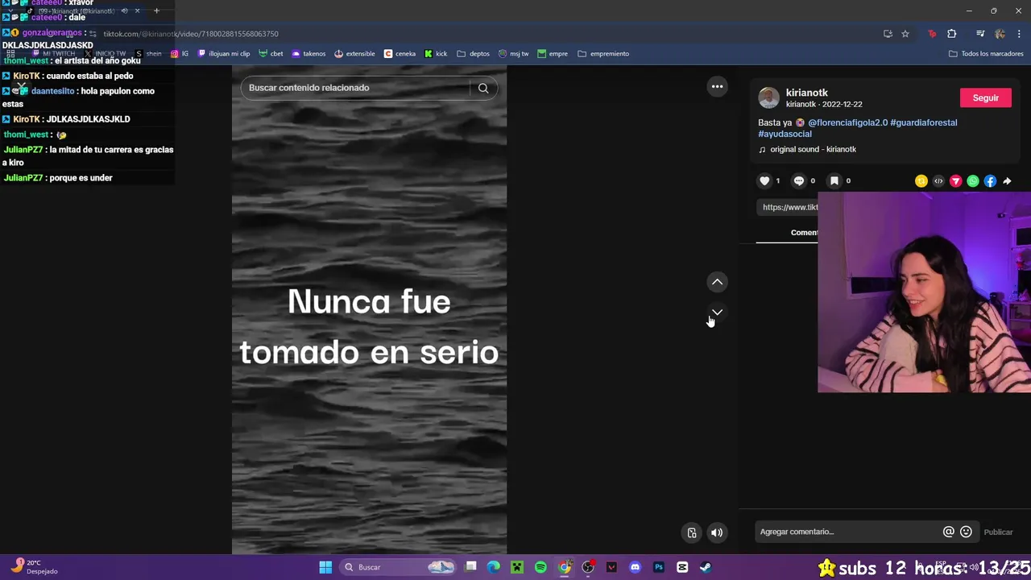Open the #ayudasocial hashtag

785,134
